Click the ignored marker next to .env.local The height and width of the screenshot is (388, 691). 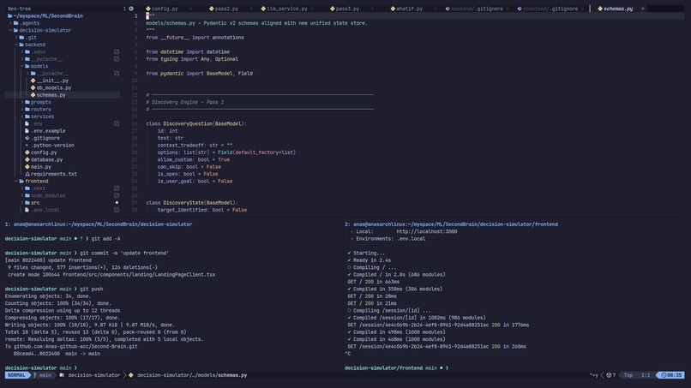117,210
